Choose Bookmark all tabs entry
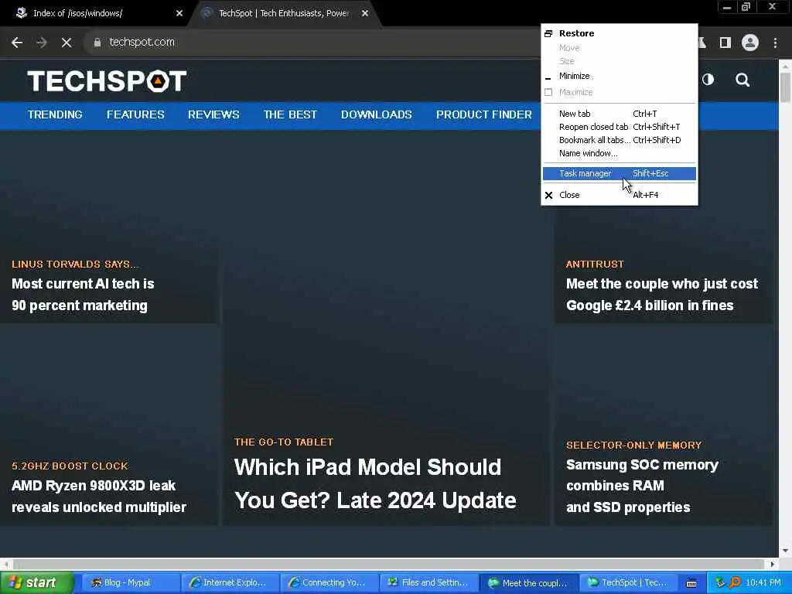 point(619,140)
